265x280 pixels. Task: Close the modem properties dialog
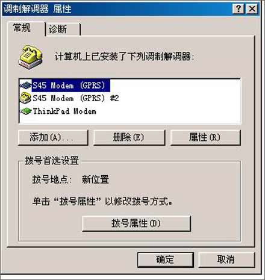[252, 9]
